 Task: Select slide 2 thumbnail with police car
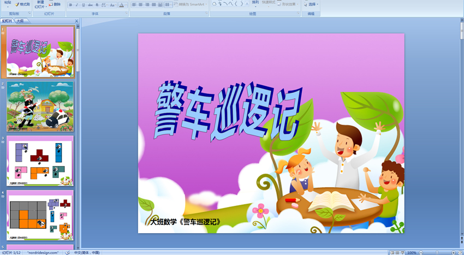[x=40, y=106]
